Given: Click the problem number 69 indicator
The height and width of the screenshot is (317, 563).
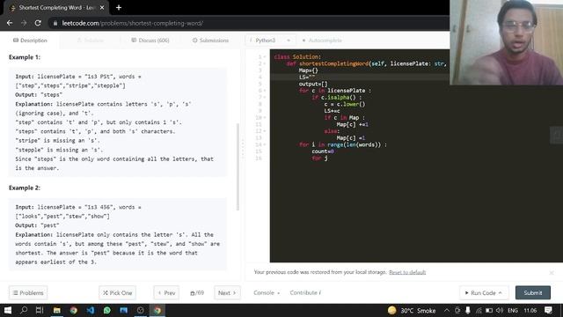Looking at the screenshot, I should click(x=197, y=293).
